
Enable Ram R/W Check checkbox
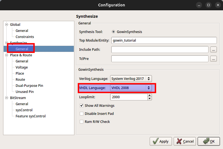81,122
